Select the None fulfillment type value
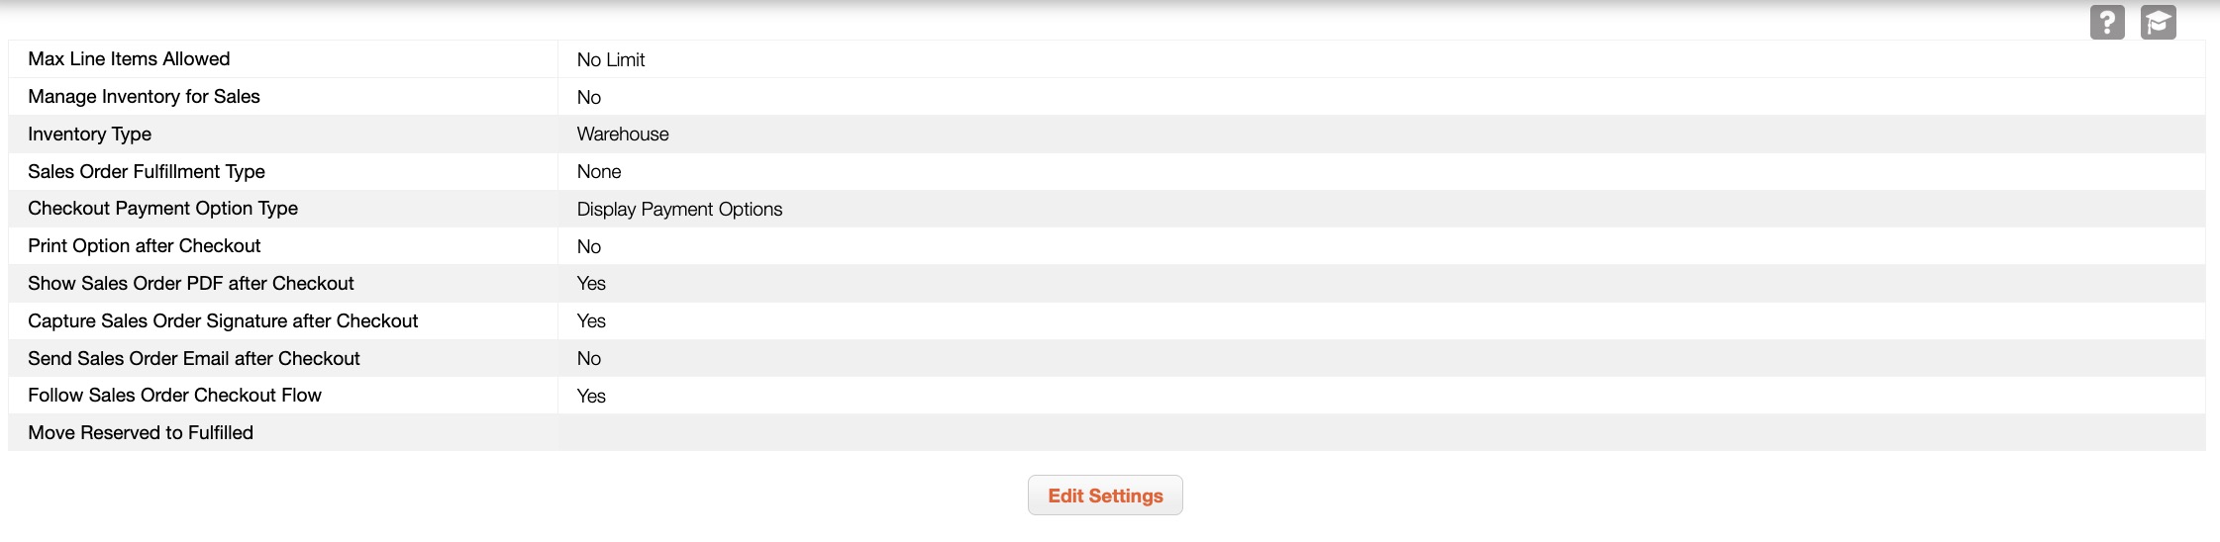The image size is (2220, 542). click(598, 172)
